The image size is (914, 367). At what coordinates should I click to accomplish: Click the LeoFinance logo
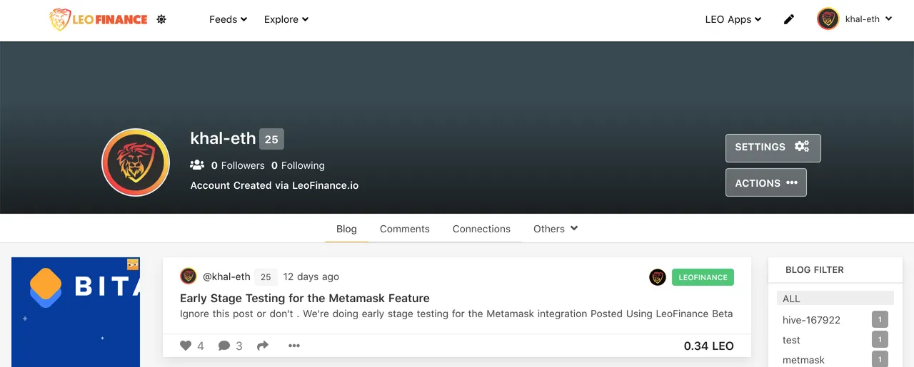(x=99, y=19)
